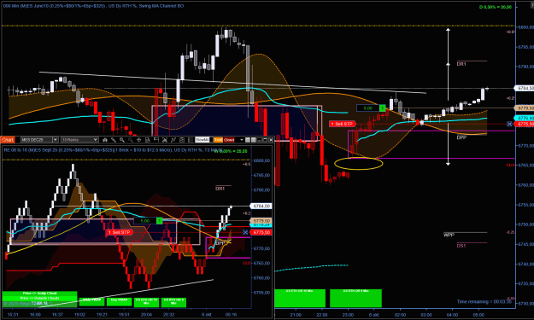Click second gray square left of minimize
The width and height of the screenshot is (534, 320).
[254, 140]
